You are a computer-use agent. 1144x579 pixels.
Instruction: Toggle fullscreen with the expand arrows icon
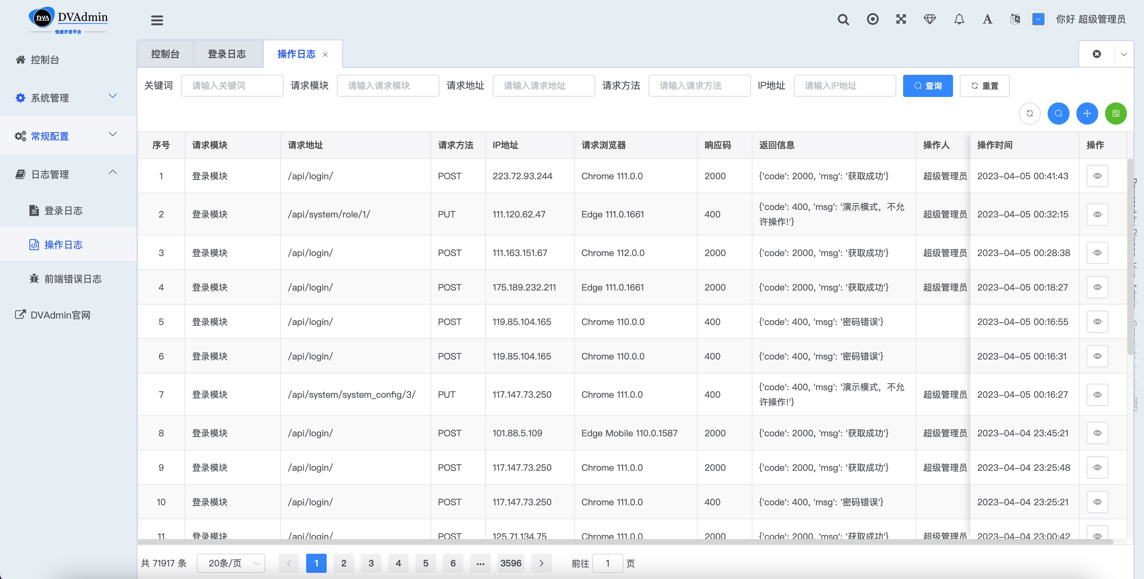click(901, 19)
